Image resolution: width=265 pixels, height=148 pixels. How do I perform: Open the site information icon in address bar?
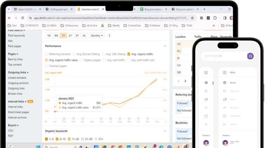(x=31, y=18)
